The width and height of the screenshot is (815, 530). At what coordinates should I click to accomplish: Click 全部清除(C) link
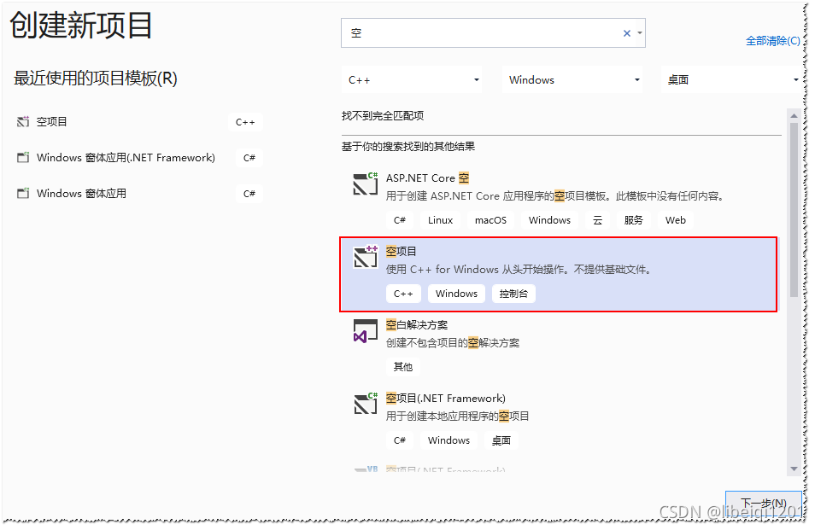tap(772, 41)
